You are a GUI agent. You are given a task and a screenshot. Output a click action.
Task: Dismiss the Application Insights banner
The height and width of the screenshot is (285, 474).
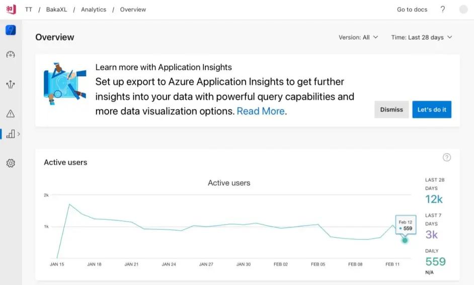391,109
